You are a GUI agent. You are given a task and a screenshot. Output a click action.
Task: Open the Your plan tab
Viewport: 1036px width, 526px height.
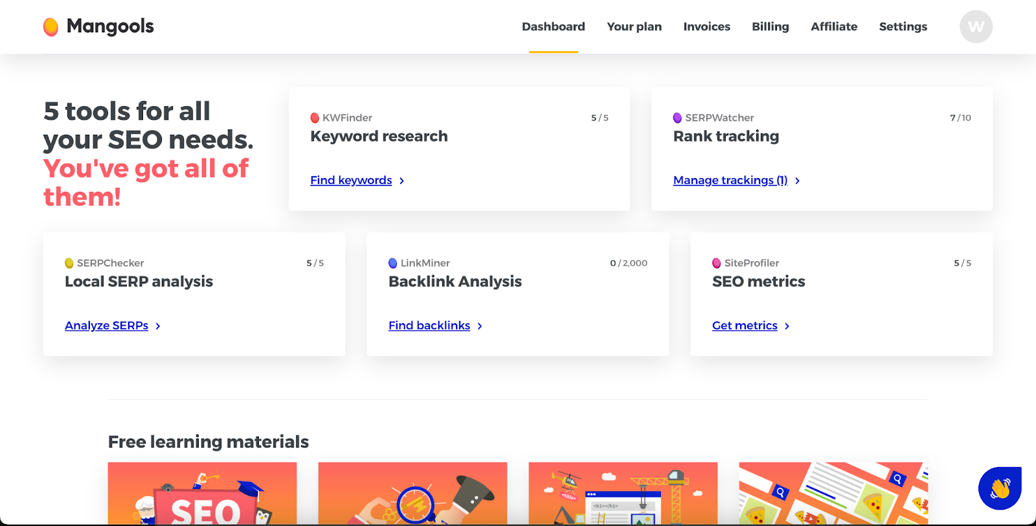coord(635,27)
